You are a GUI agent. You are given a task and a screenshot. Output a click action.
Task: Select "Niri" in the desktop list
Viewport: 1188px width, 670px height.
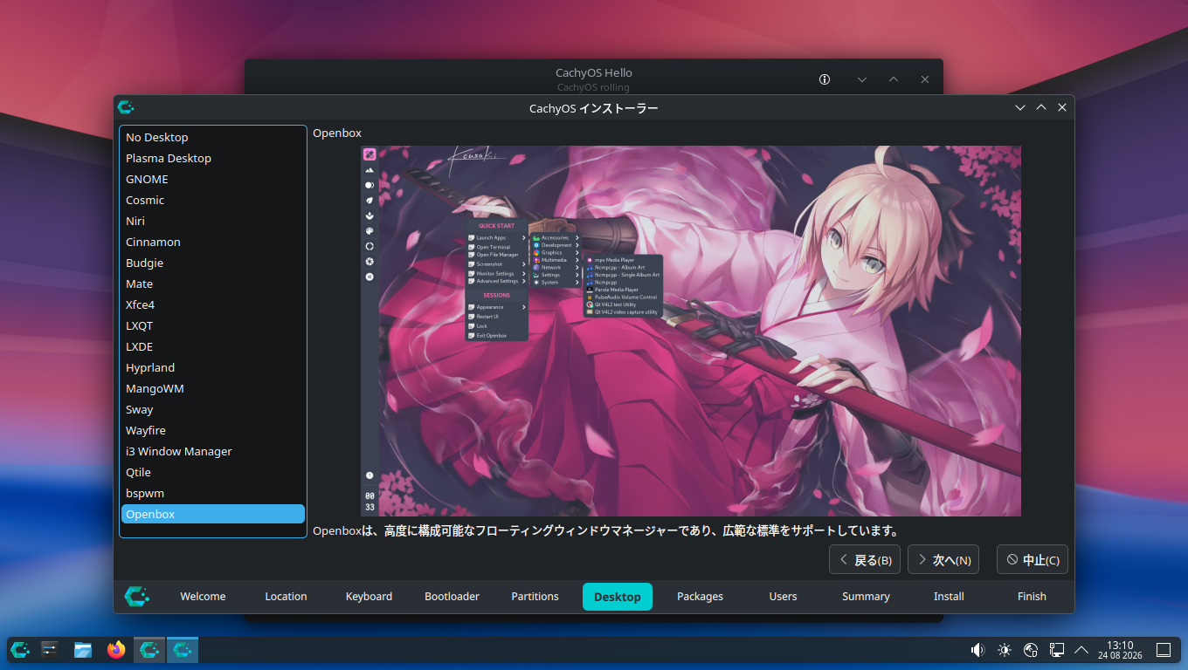[x=213, y=221]
